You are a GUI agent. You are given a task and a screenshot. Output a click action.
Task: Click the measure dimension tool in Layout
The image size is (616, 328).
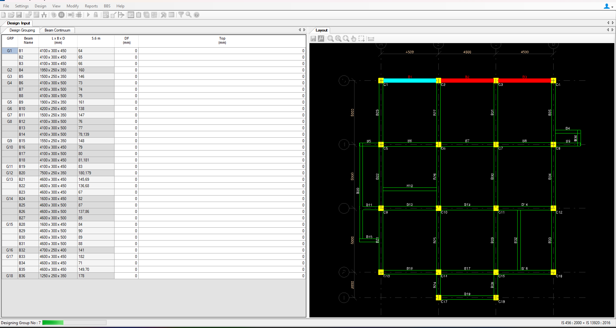pyautogui.click(x=371, y=39)
